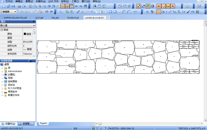Toggle text display button with letter A
The height and width of the screenshot is (130, 207).
click(x=172, y=6)
